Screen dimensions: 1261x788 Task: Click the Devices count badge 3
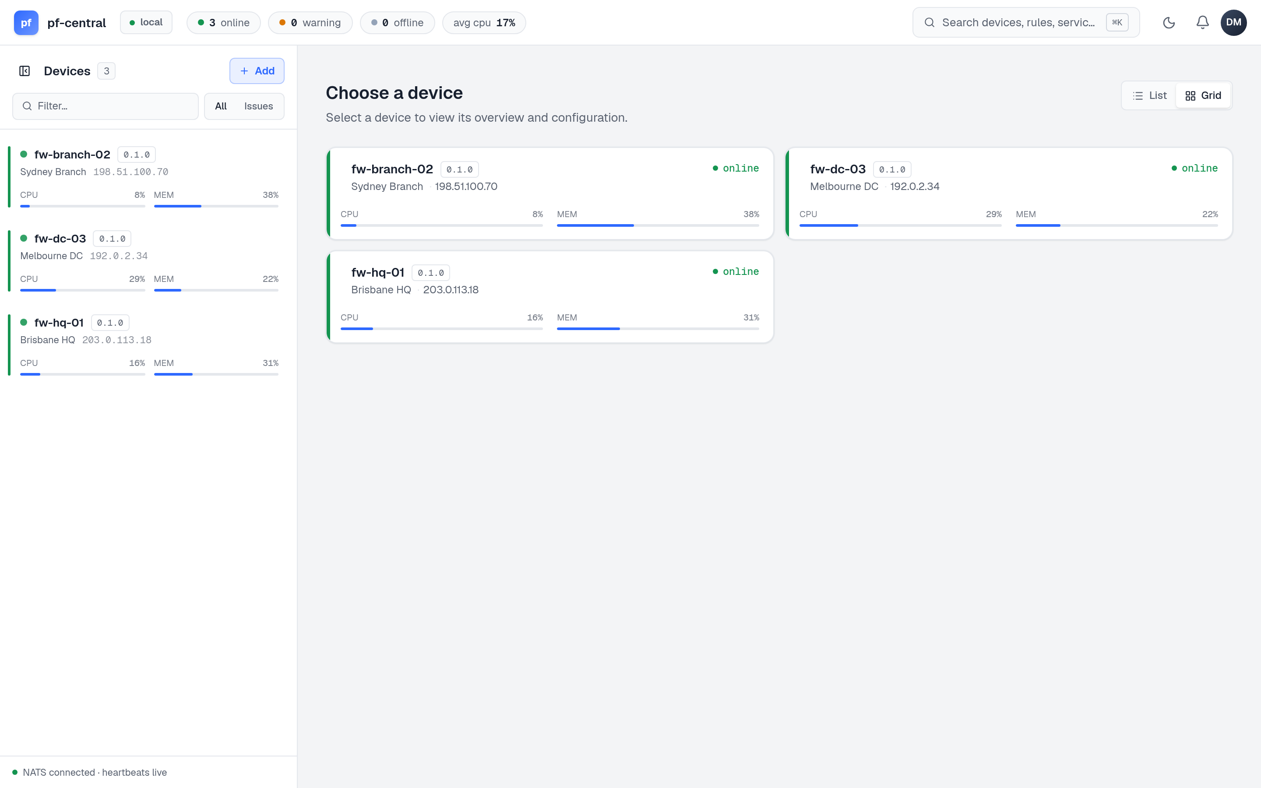pyautogui.click(x=106, y=71)
